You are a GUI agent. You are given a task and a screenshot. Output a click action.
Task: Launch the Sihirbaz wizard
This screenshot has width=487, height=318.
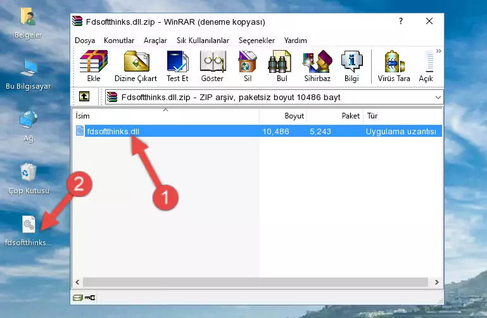[317, 66]
